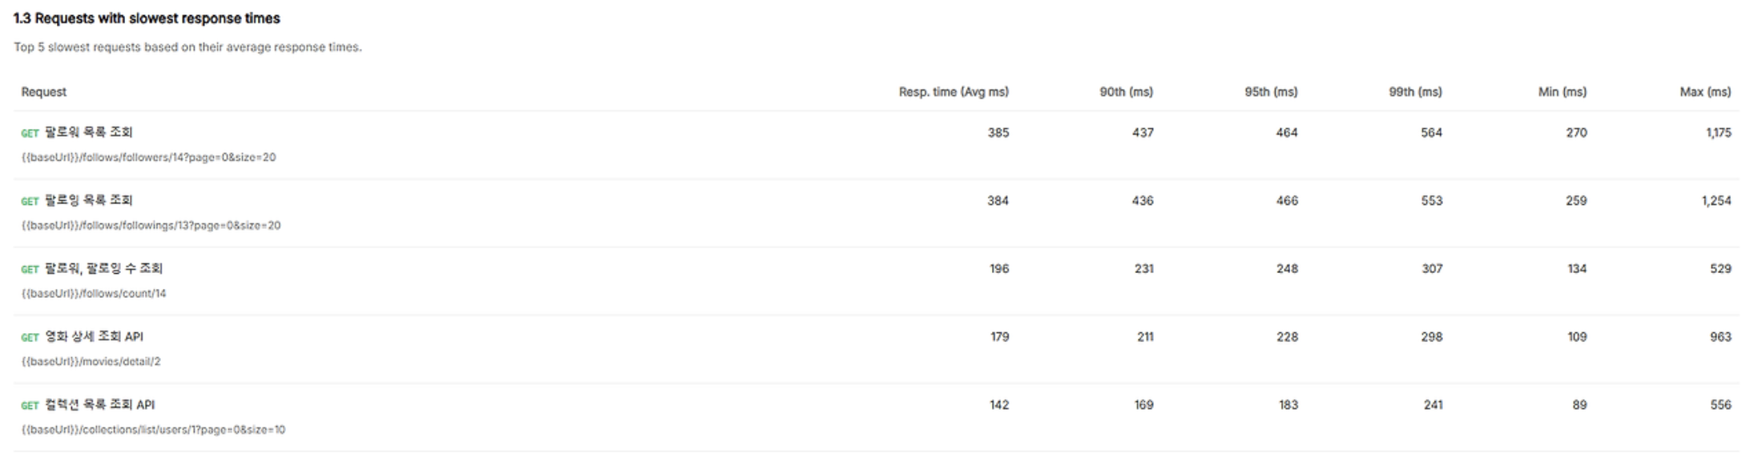1750x458 pixels.
Task: Open the 영화 상세 조회 API request
Action: pos(94,337)
